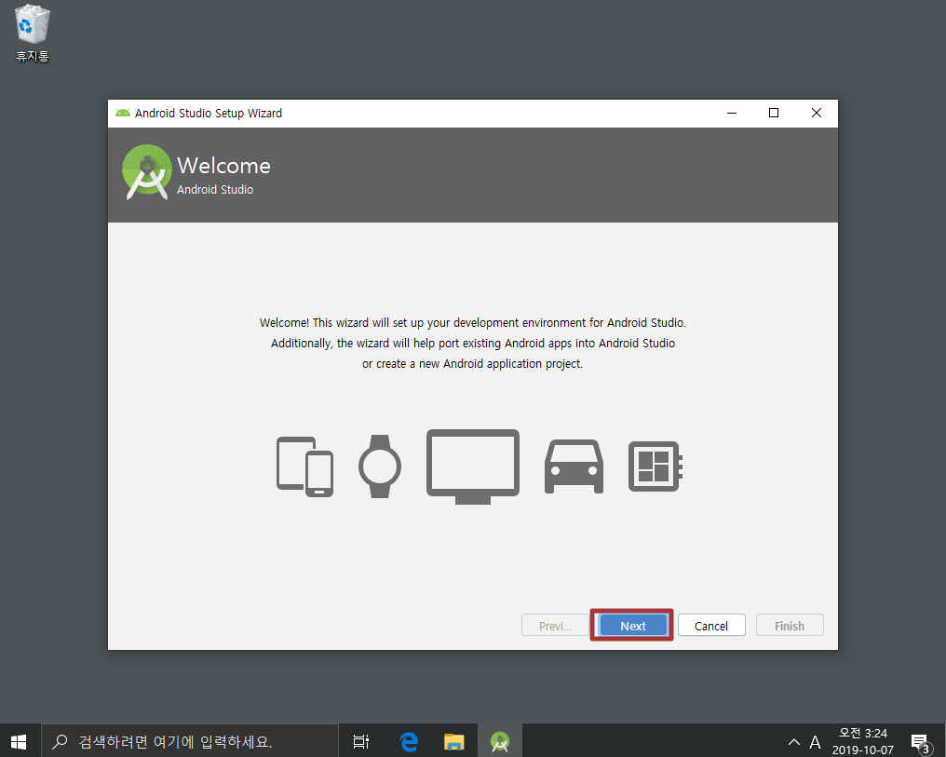Click the Next button in the wizard

(x=632, y=626)
